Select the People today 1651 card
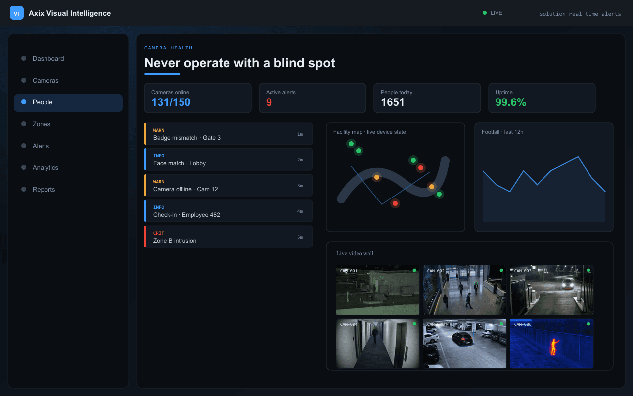Image resolution: width=633 pixels, height=396 pixels. 427,98
